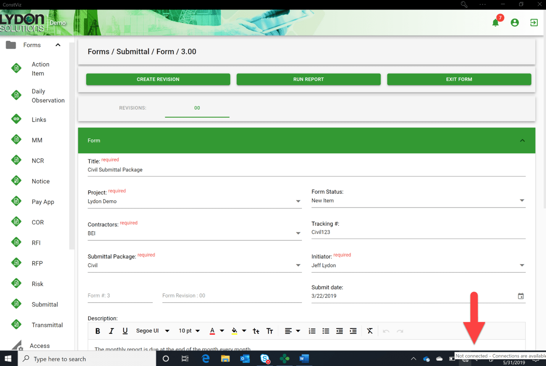546x366 pixels.
Task: Click the numbered list icon
Action: (312, 331)
